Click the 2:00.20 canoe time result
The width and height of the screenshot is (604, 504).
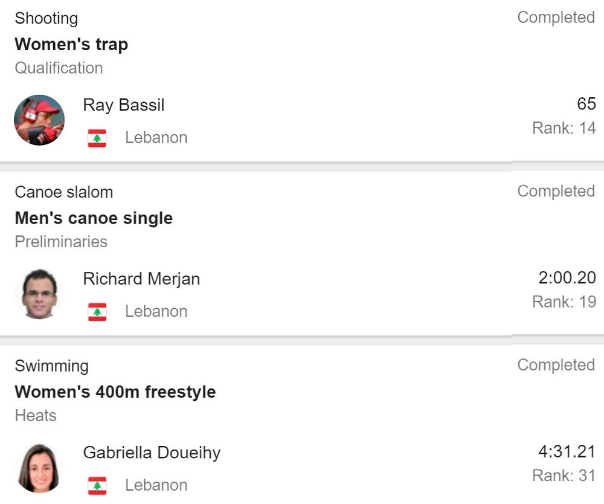click(567, 278)
